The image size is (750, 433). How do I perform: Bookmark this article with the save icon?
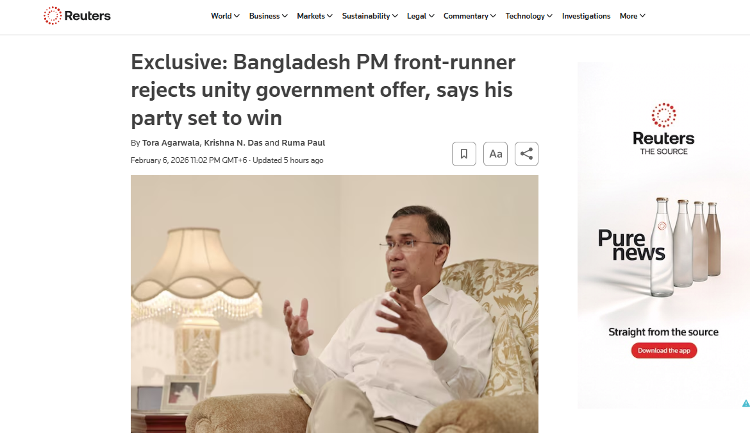coord(464,154)
